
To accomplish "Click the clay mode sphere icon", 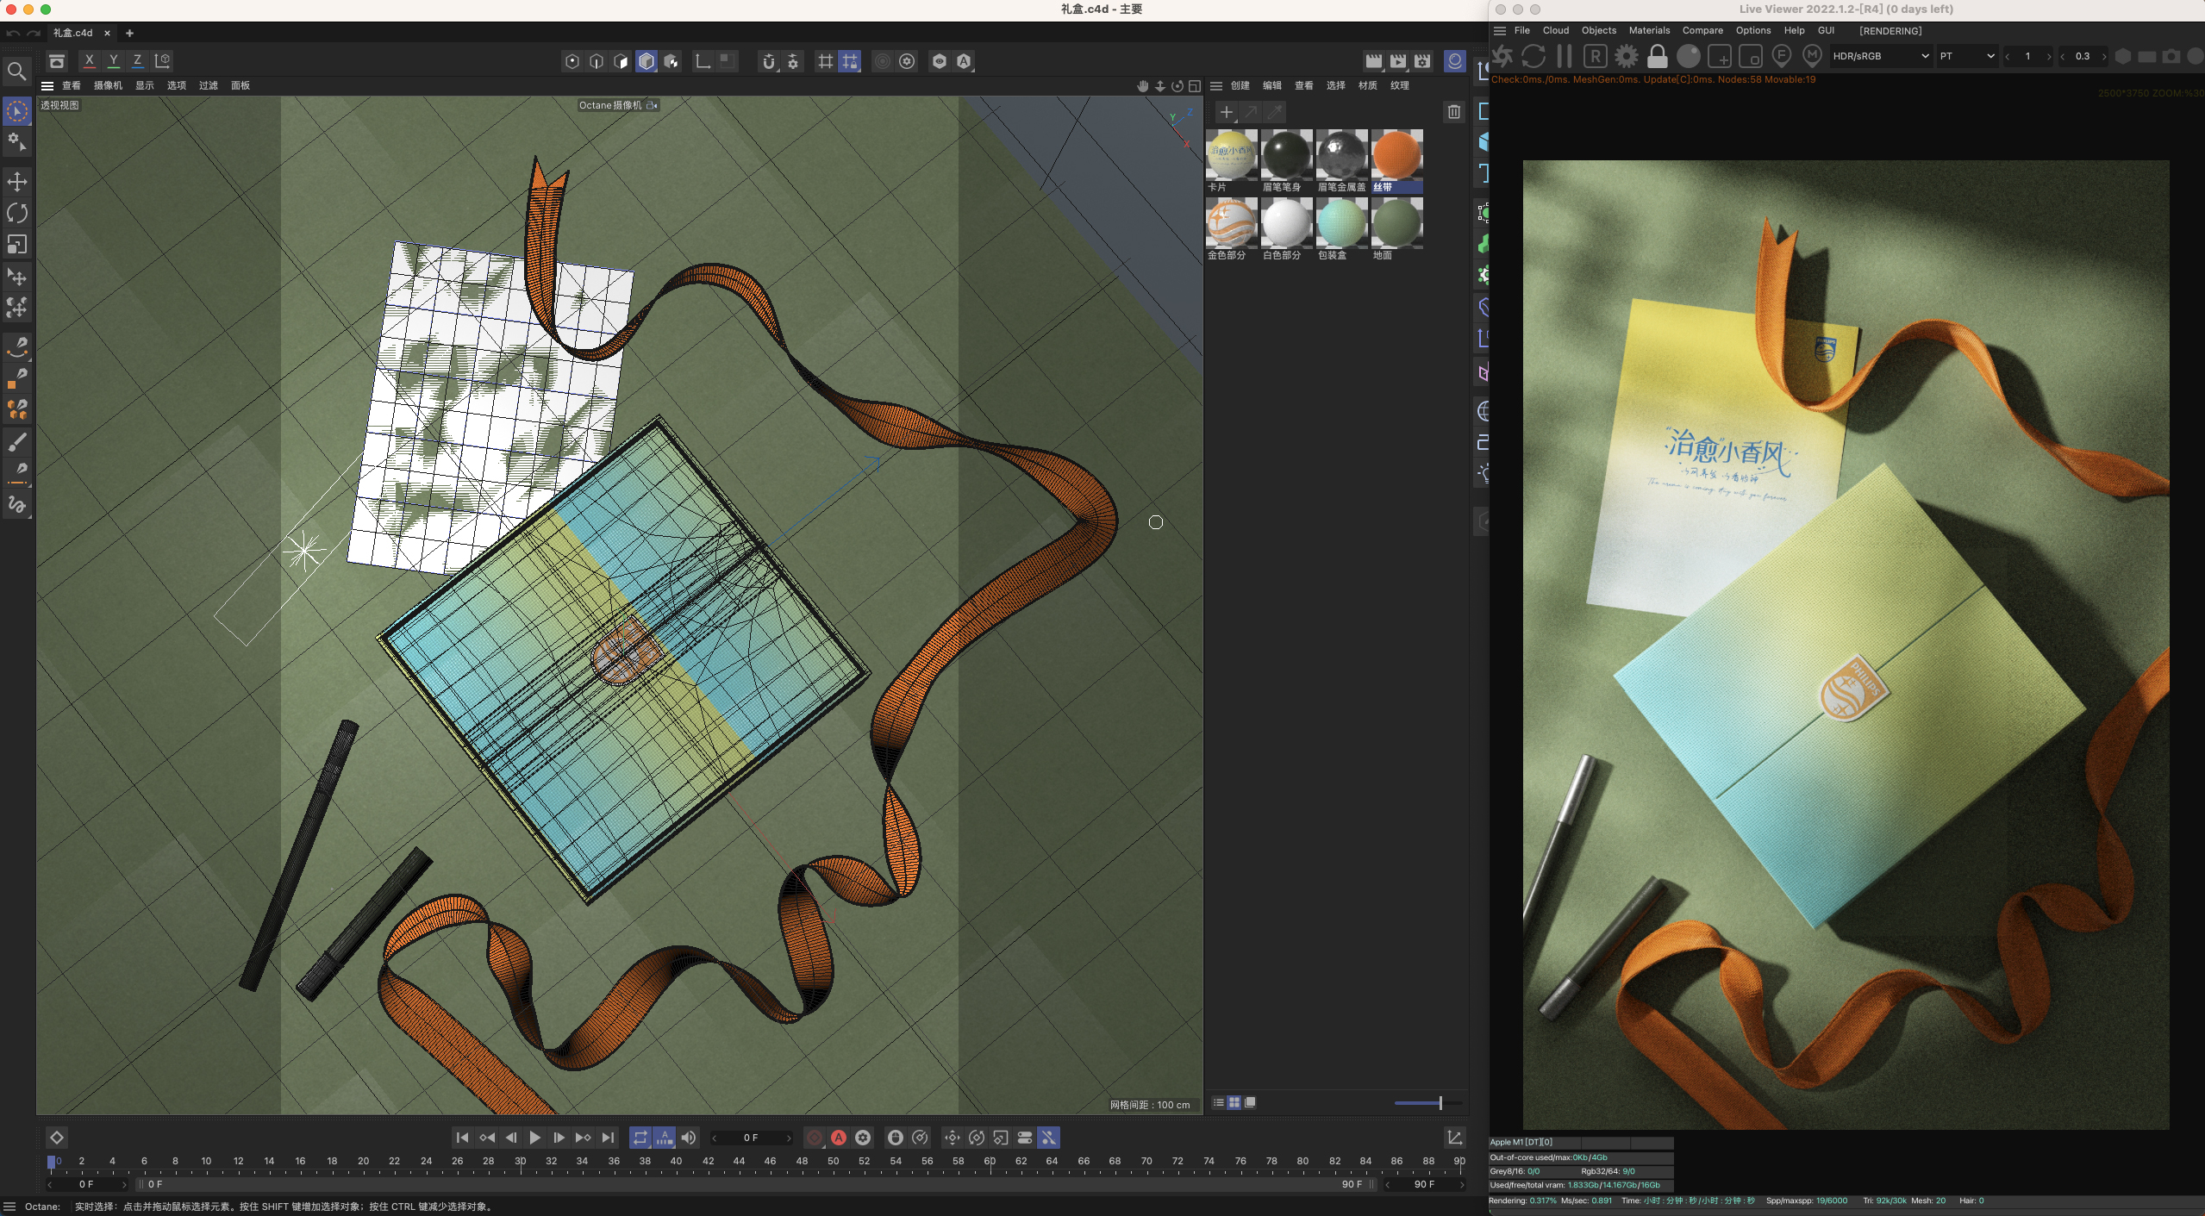I will click(x=1689, y=57).
